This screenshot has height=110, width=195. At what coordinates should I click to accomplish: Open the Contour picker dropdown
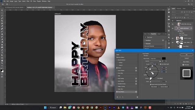click(154, 79)
